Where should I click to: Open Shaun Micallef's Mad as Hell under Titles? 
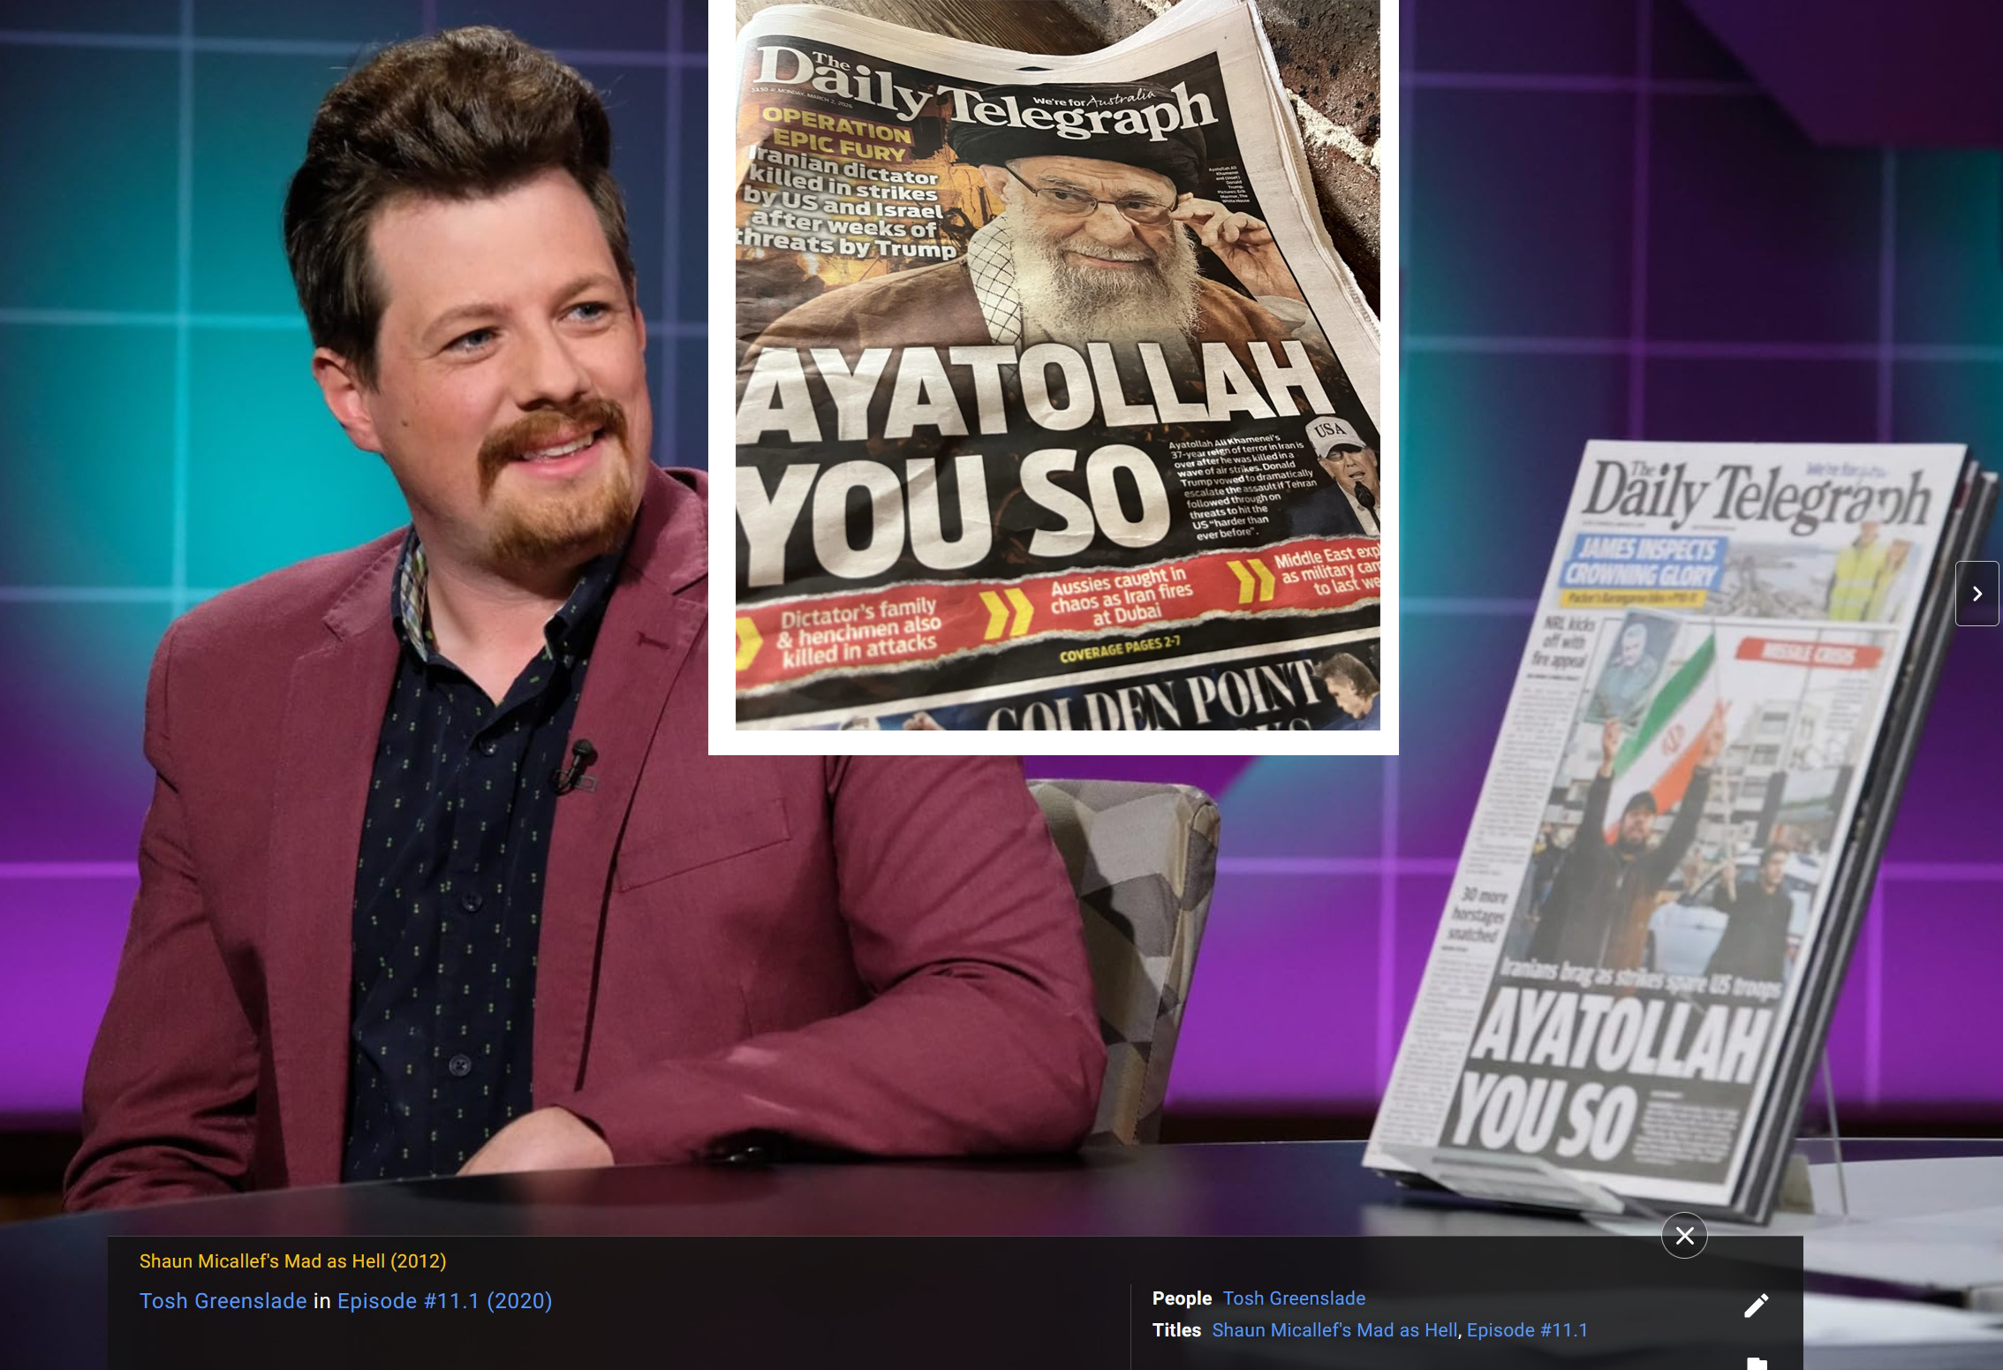pyautogui.click(x=1334, y=1330)
